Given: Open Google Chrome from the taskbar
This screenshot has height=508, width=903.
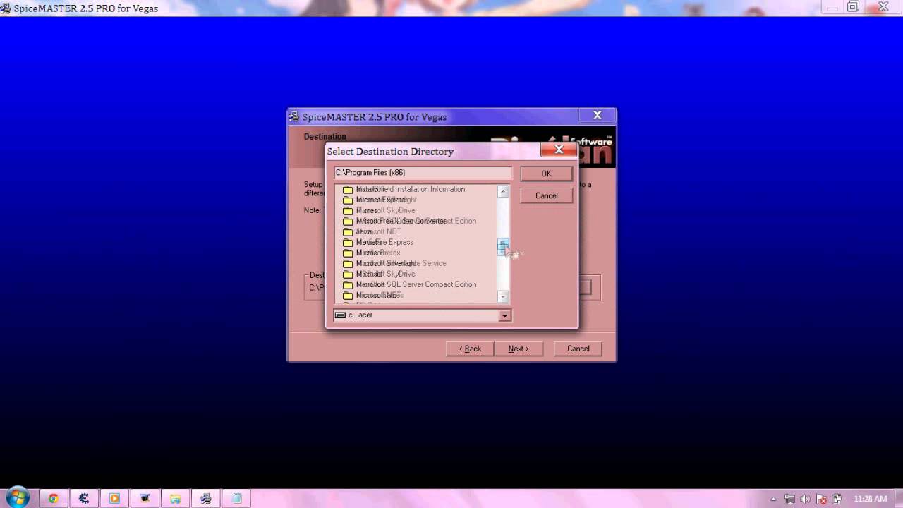Looking at the screenshot, I should [x=53, y=498].
